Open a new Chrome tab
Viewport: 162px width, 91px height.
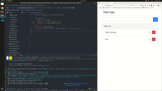[x=114, y=3]
